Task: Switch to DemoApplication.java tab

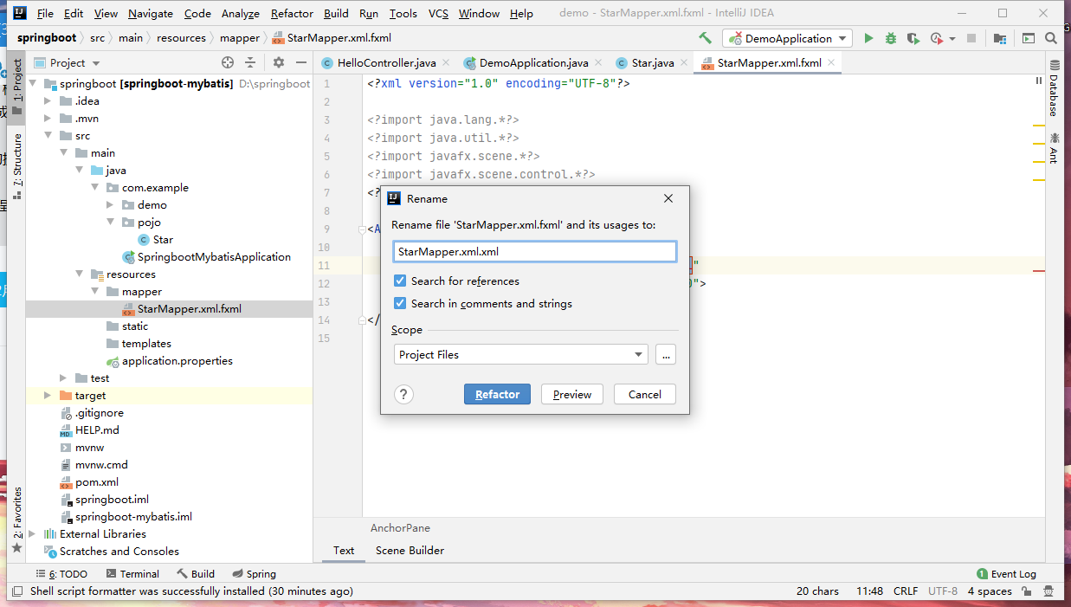Action: pyautogui.click(x=533, y=62)
